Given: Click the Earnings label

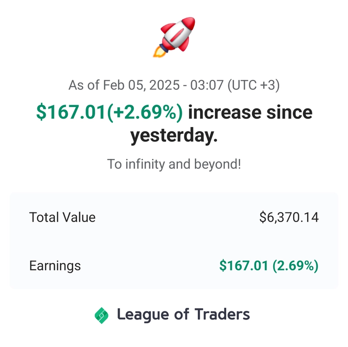Looking at the screenshot, I should coord(55,266).
